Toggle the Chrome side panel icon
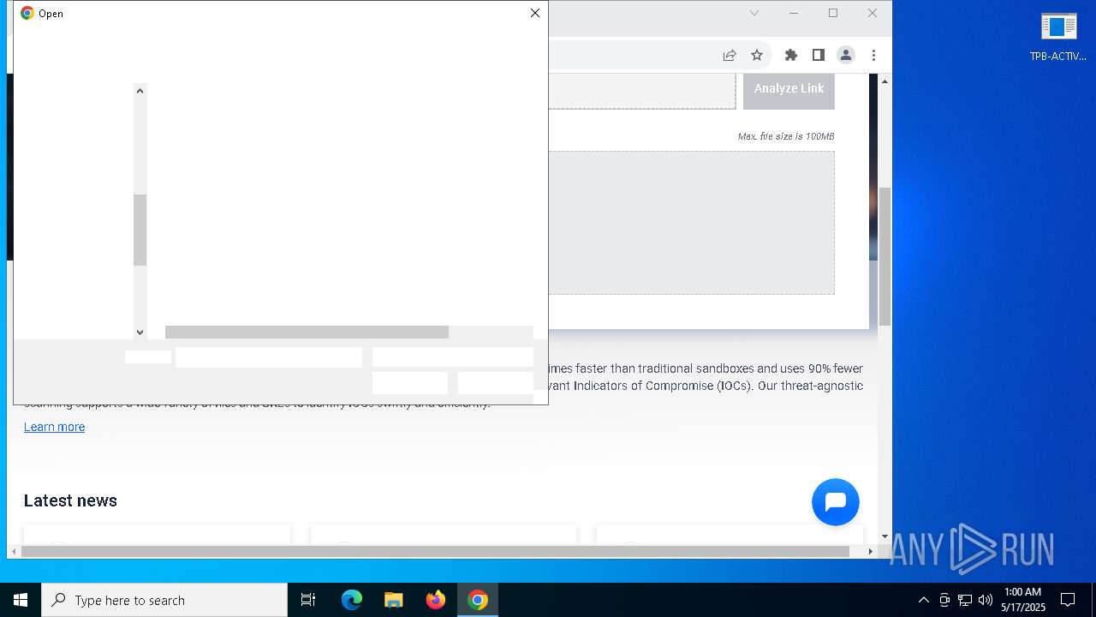 coord(819,55)
